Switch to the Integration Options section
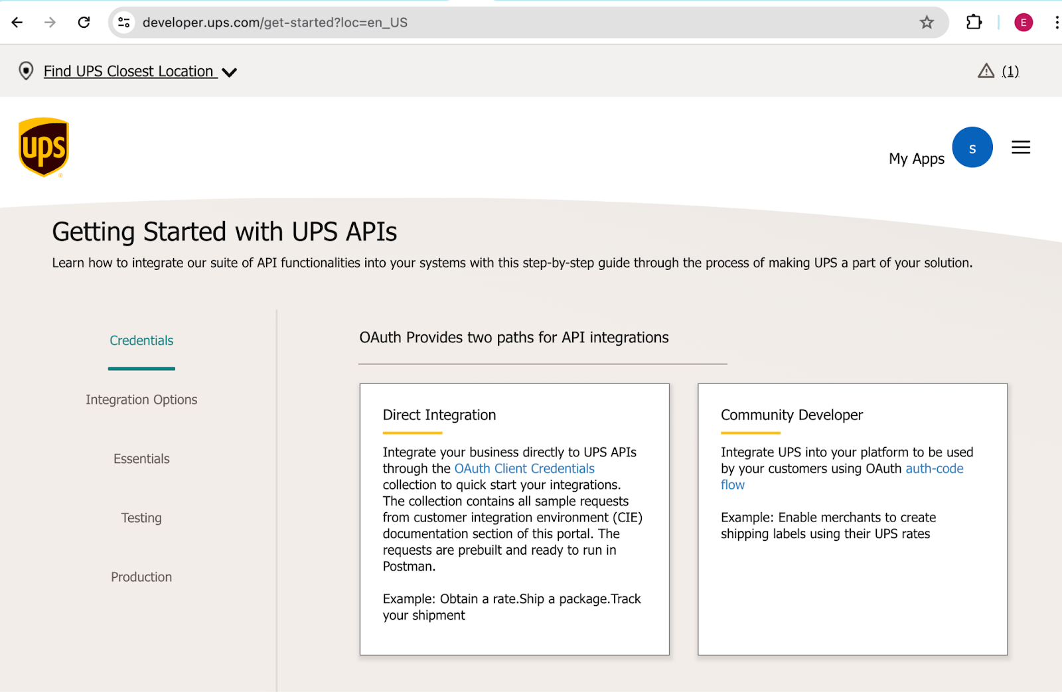Viewport: 1062px width, 692px height. 141,399
